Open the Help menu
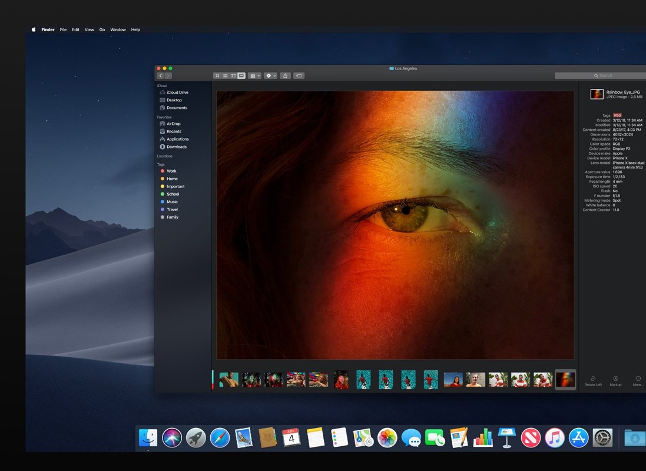 point(135,29)
